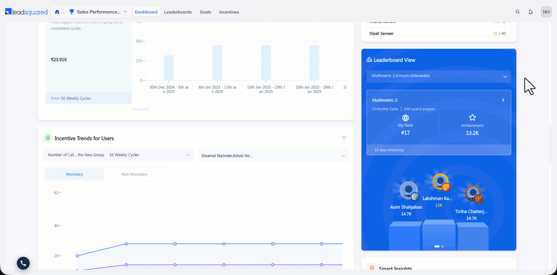Go to first leaderboard carousel dot
The image size is (557, 275).
pos(437,246)
